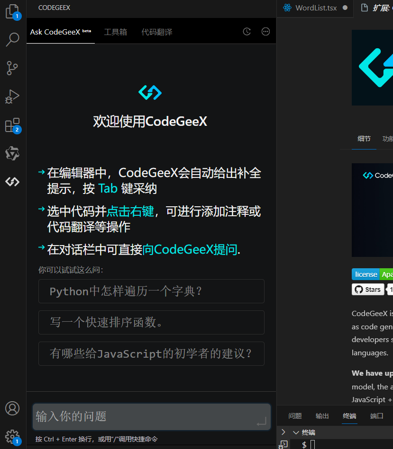Open the Manage settings gear icon

(12, 437)
